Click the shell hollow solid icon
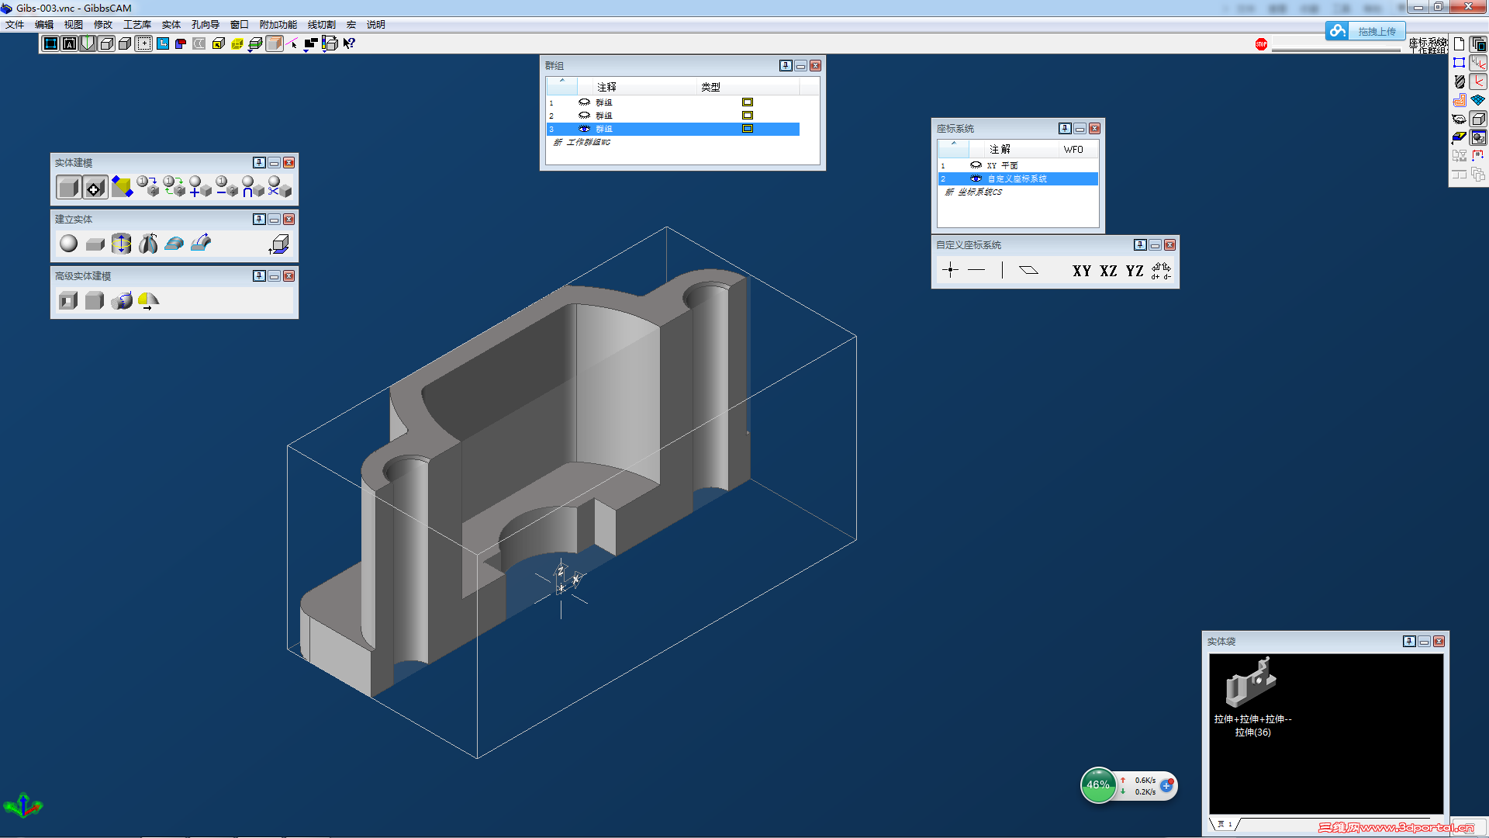1489x838 pixels. (68, 300)
